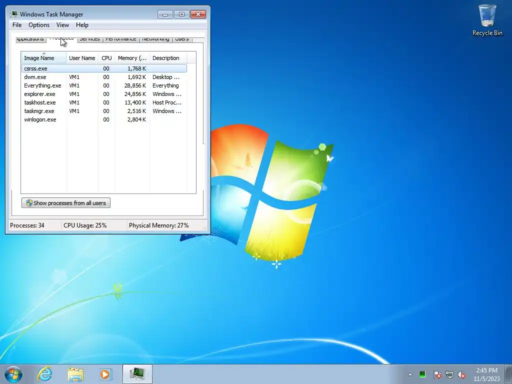Click Processes: 34 status entry
The height and width of the screenshot is (384, 512).
(x=27, y=225)
